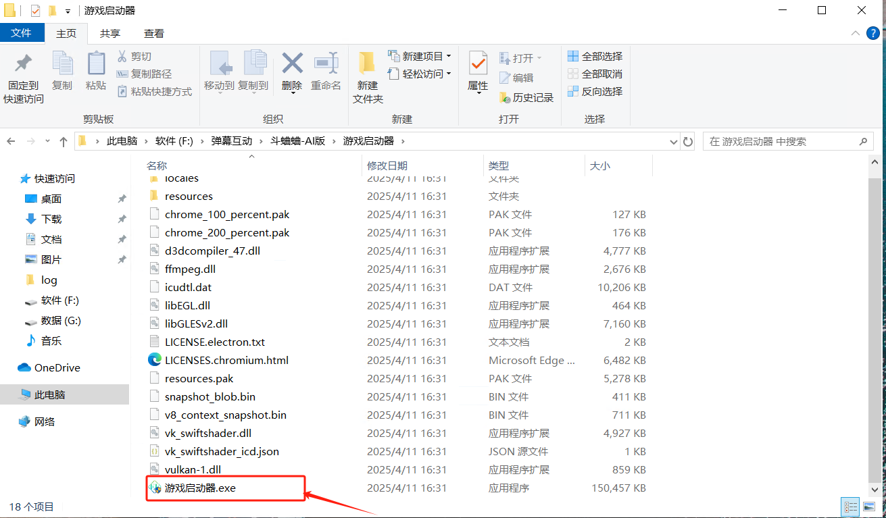Click 全部选择 in the ribbon
Screen dimensions: 886x518
595,56
